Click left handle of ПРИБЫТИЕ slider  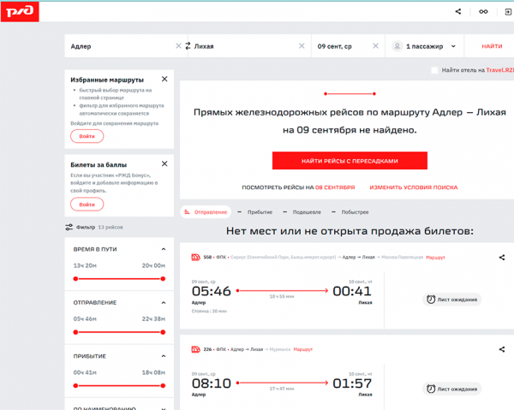click(75, 385)
